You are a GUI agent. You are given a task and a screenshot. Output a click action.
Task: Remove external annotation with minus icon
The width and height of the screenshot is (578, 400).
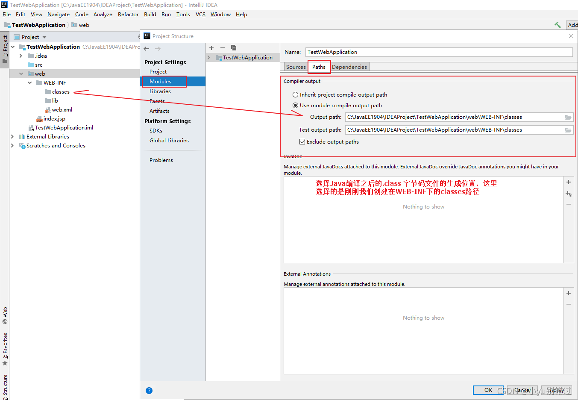point(569,304)
